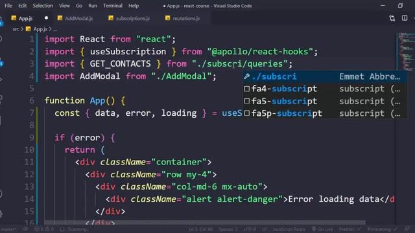Click the Open Changes compare icon
The image size is (415, 233).
[x=392, y=18]
